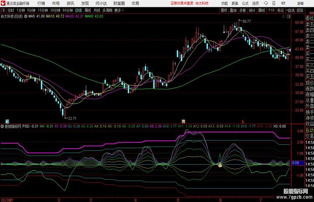Screen dimensions: 314x202
Task: Open the 市场 menu
Action: [x=56, y=3]
